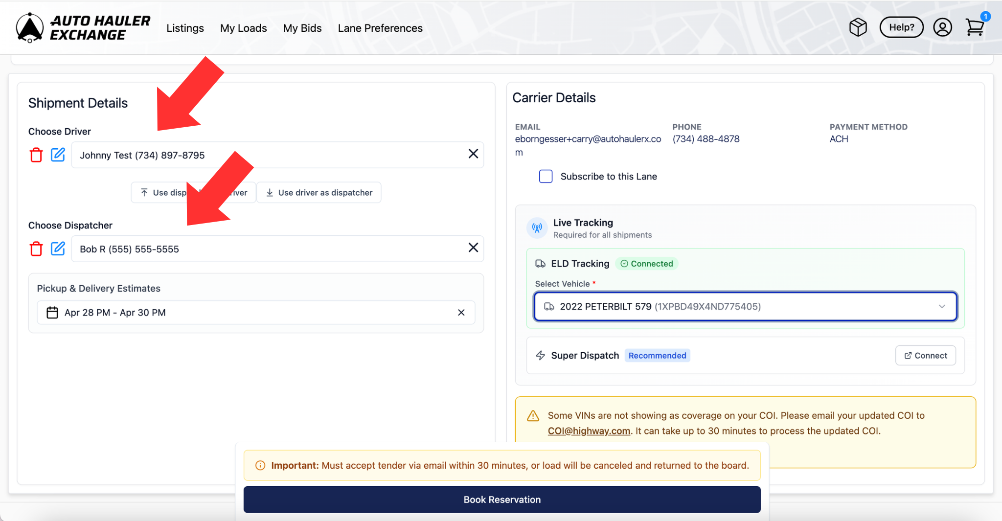
Task: Open the user account profile icon
Action: 942,27
